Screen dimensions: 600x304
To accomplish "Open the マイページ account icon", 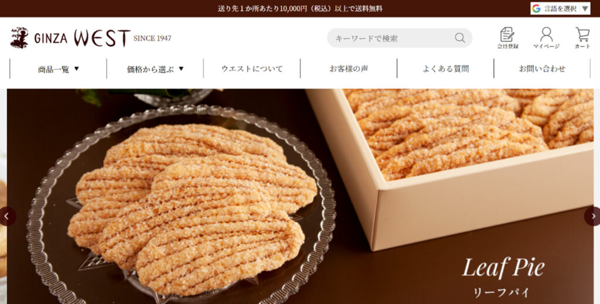I will 546,38.
